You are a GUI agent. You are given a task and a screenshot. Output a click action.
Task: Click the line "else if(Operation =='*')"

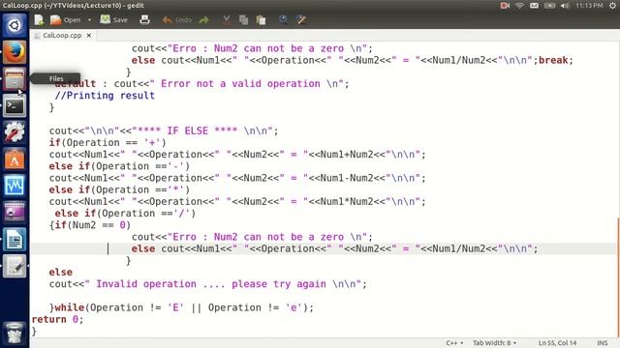tap(119, 189)
